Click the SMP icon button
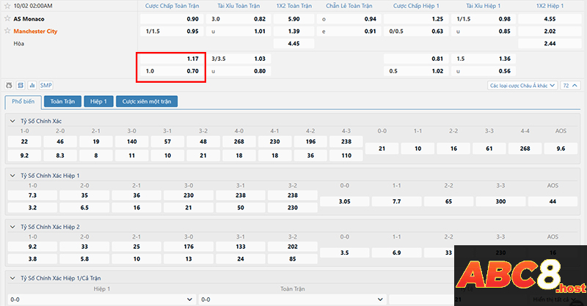The height and width of the screenshot is (306, 587). 45,85
